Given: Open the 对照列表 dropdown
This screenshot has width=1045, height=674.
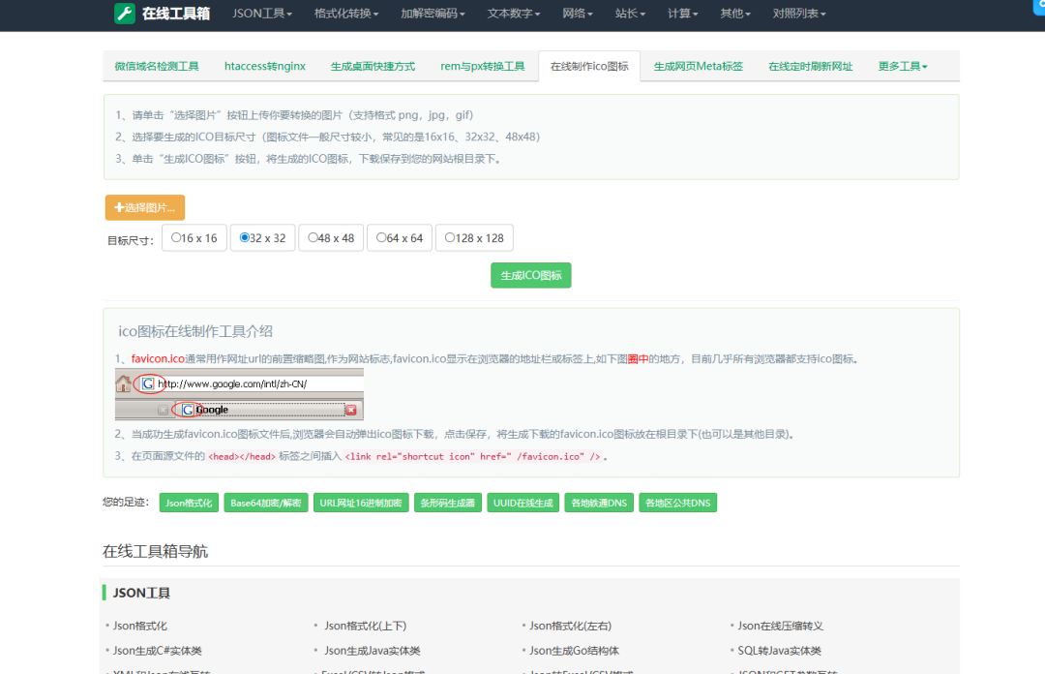Looking at the screenshot, I should (x=798, y=15).
